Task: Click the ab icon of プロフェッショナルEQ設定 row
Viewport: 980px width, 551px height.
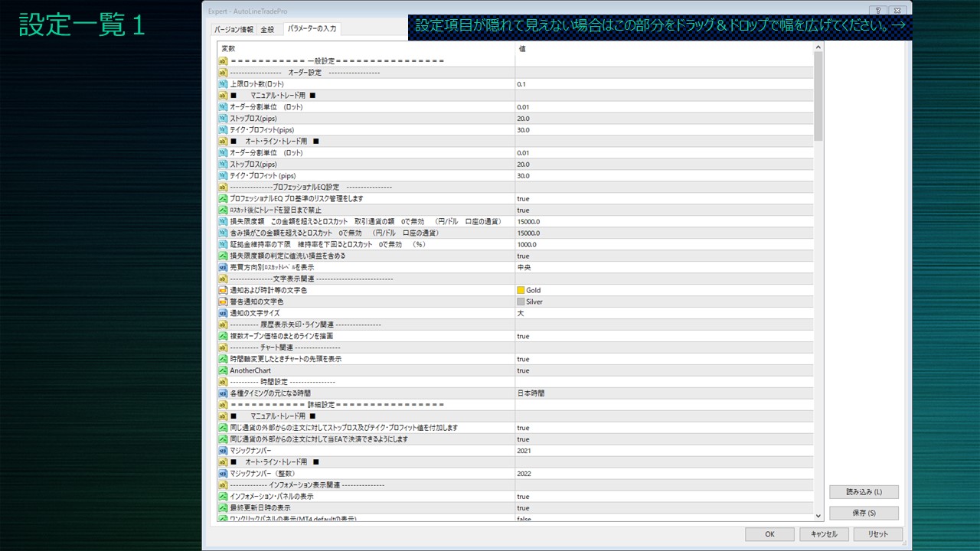Action: point(224,187)
